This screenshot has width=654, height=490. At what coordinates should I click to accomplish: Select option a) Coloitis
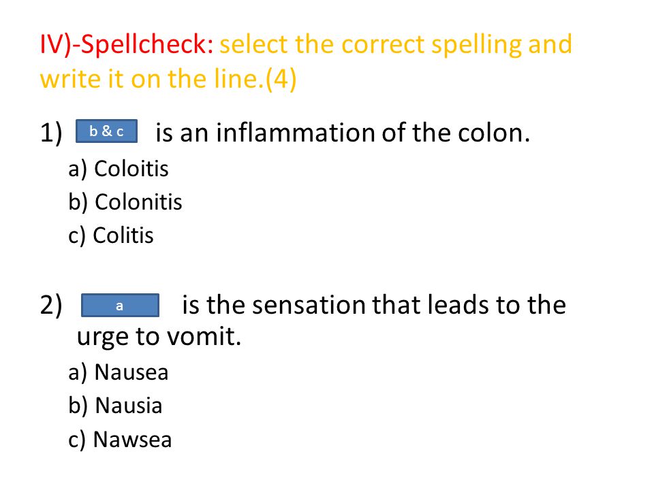(119, 169)
